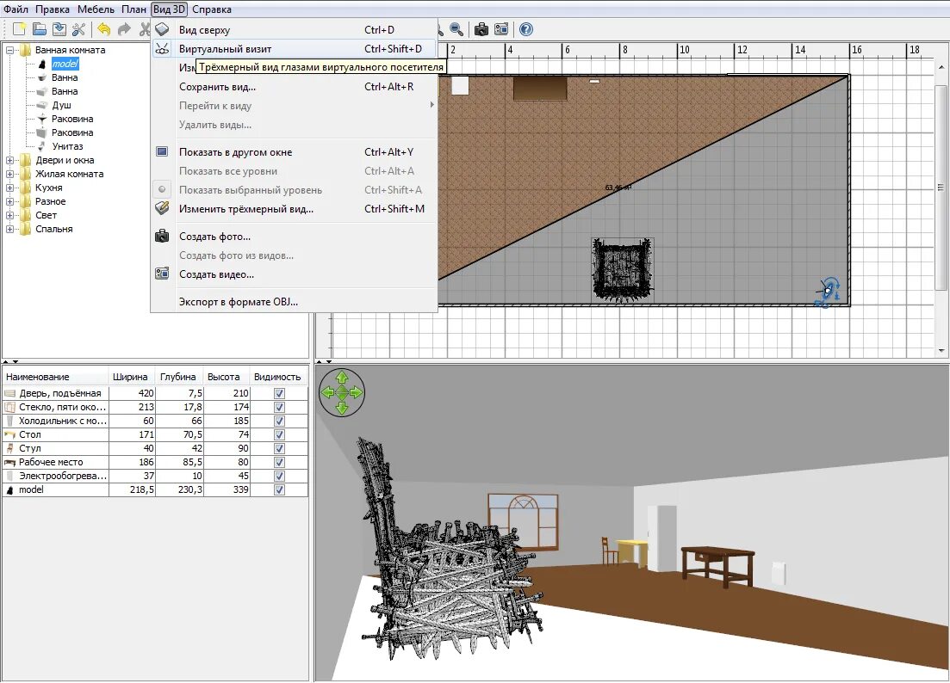Select the Раковина item above Унитаз
The height and width of the screenshot is (683, 950).
[x=72, y=132]
